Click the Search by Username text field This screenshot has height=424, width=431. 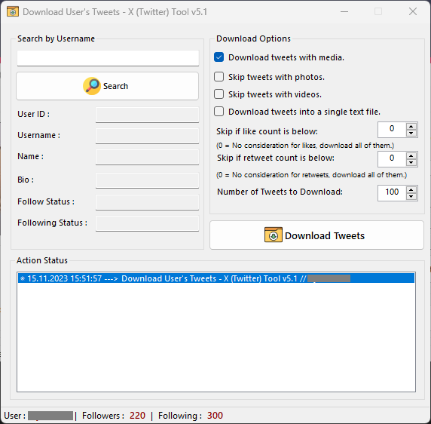[x=108, y=58]
